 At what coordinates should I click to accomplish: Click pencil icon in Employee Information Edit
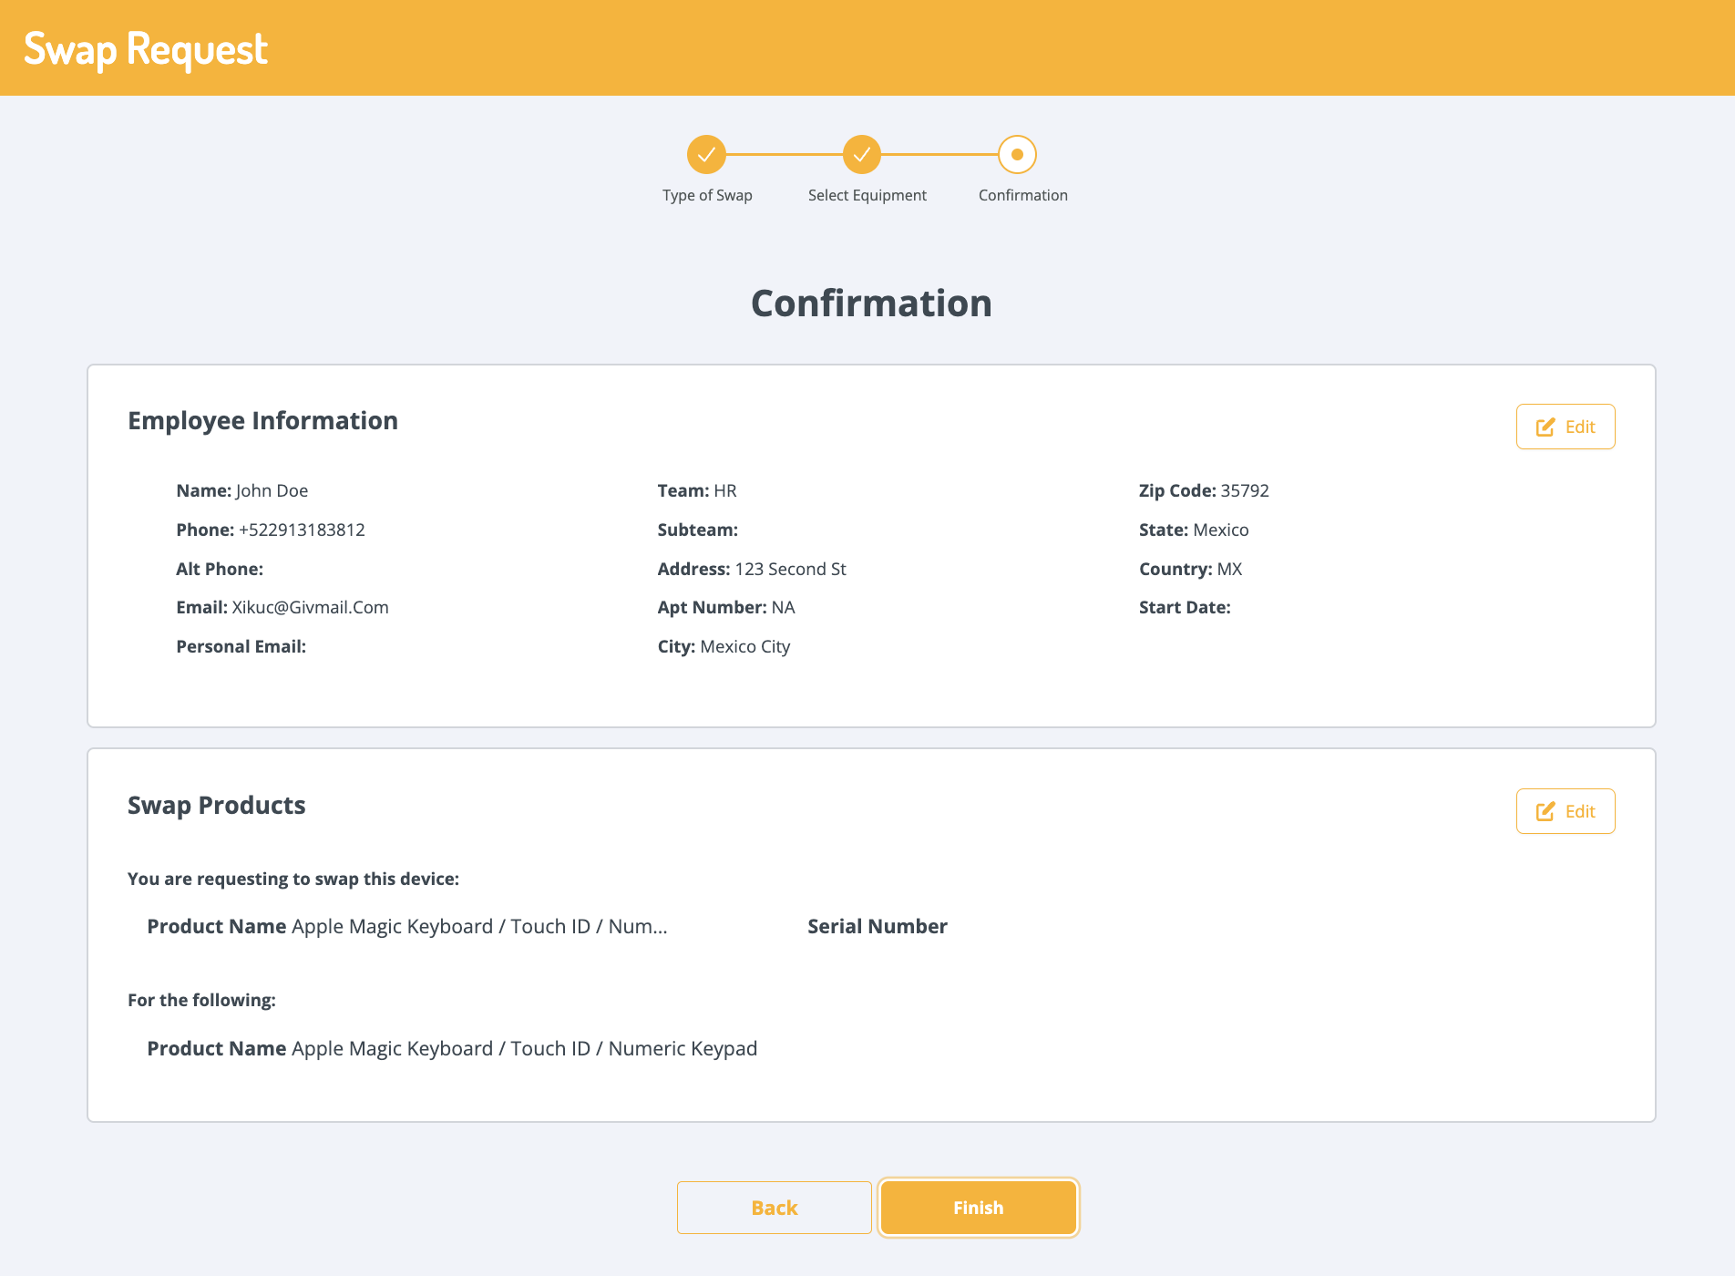[1545, 427]
